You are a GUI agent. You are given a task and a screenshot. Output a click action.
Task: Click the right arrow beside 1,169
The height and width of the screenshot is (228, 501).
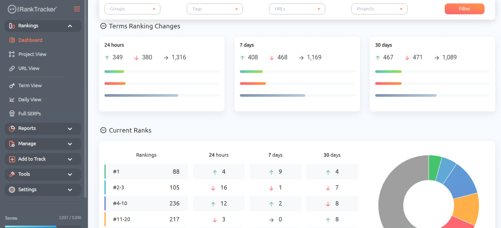pos(302,58)
